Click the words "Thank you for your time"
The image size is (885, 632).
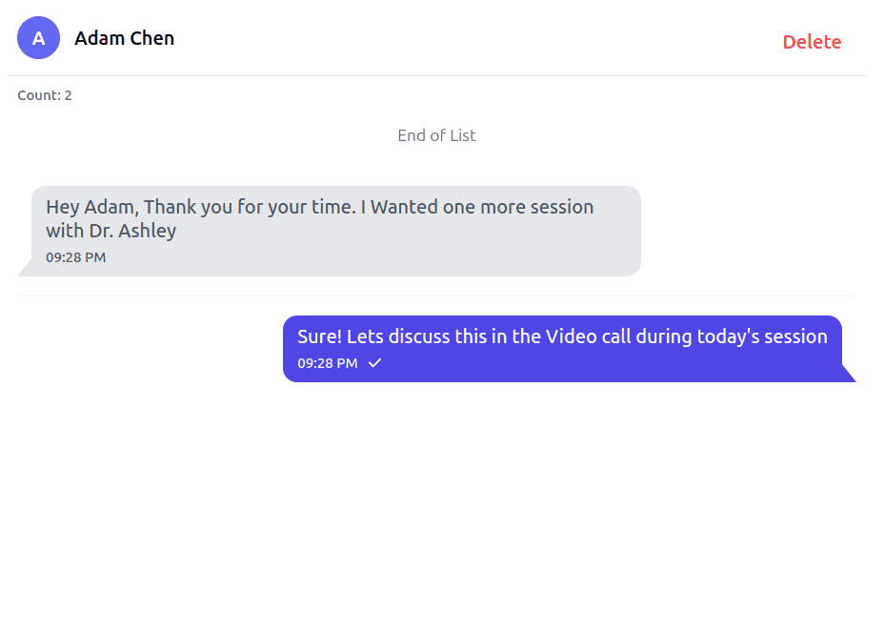250,207
